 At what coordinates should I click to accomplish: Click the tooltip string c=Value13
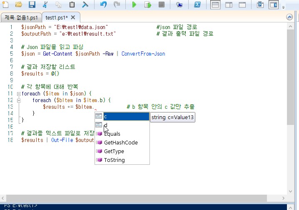coord(172,117)
